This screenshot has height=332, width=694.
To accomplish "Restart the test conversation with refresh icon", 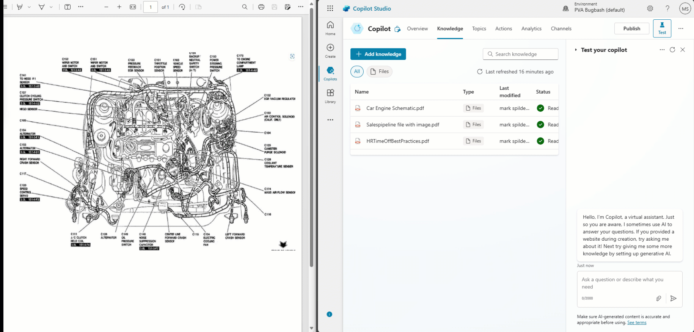I will click(672, 50).
